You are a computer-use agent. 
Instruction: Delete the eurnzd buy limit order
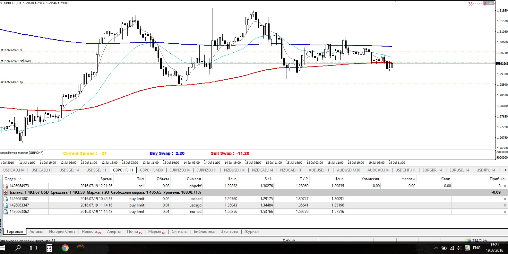click(505, 212)
